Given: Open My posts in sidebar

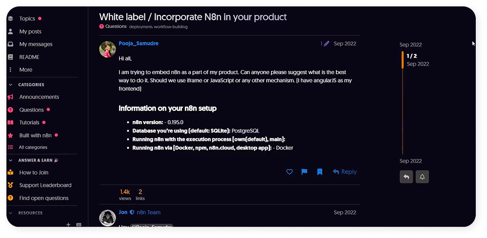Looking at the screenshot, I should pos(30,31).
